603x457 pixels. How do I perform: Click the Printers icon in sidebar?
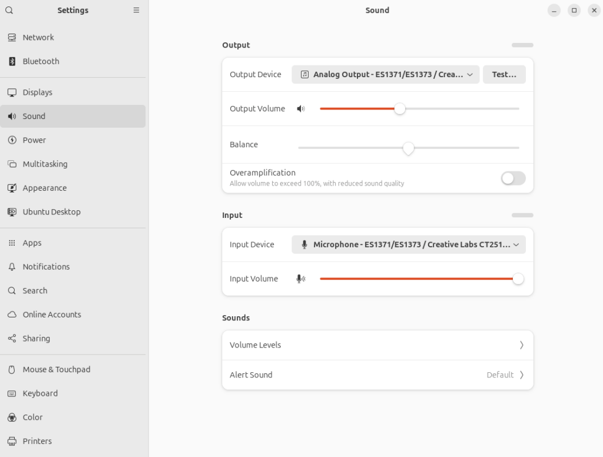coord(12,441)
